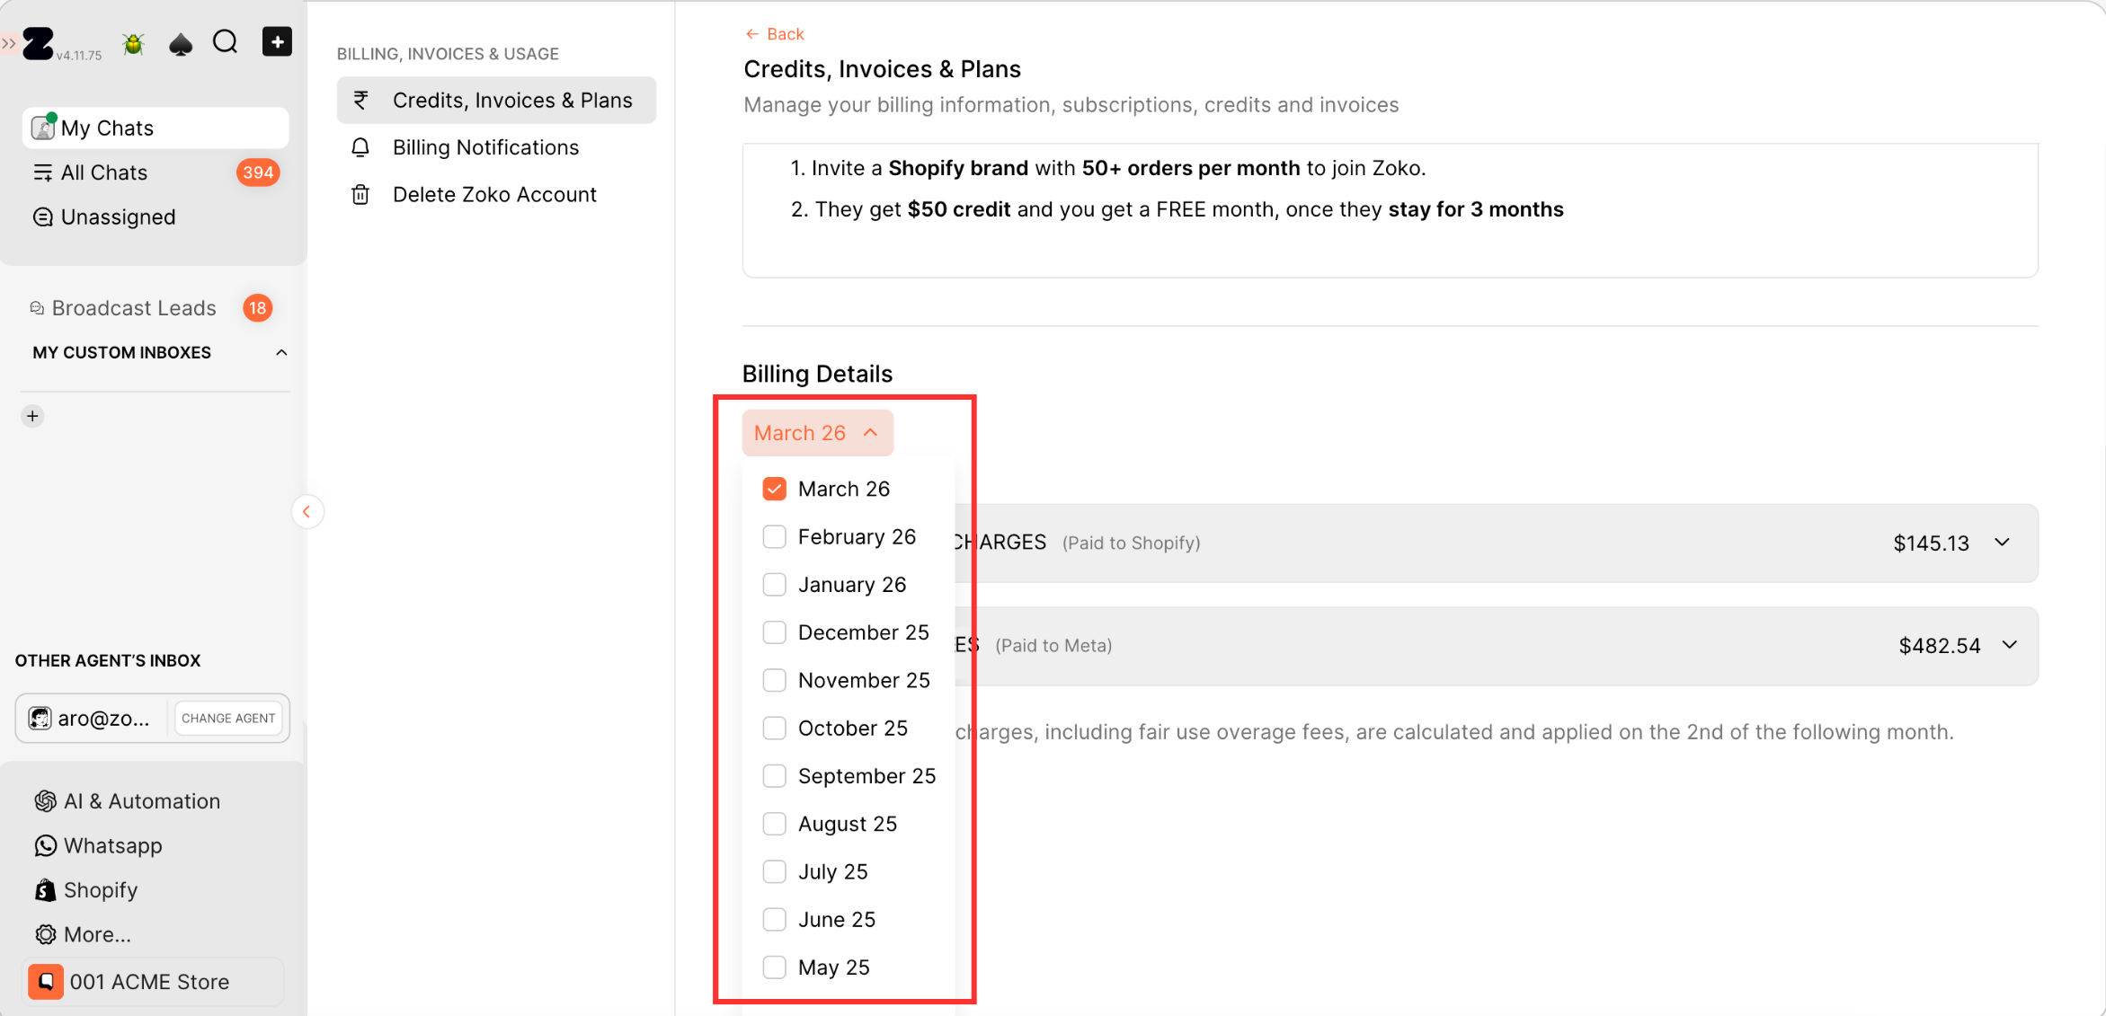
Task: Collapse the March 26 month dropdown
Action: point(817,433)
